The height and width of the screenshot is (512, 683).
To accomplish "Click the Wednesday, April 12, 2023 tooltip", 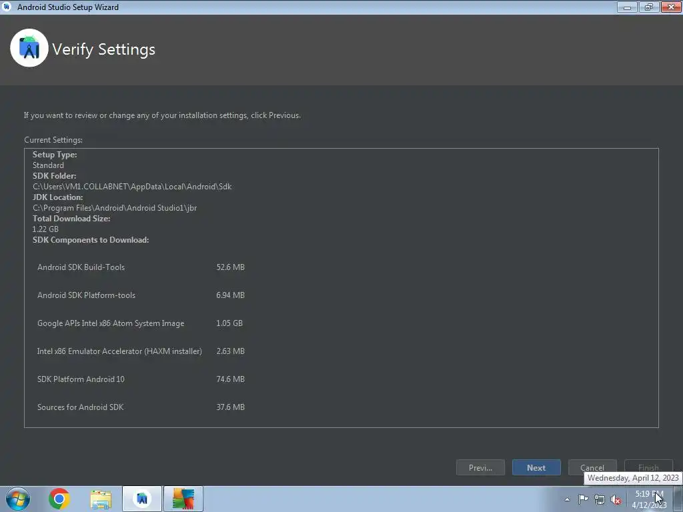I will tap(633, 478).
